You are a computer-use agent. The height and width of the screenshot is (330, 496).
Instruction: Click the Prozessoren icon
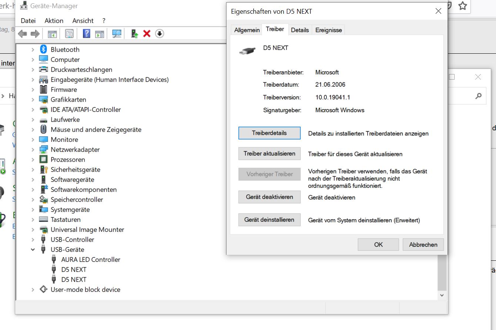pyautogui.click(x=44, y=159)
